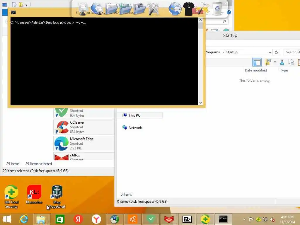Viewport: 300px width, 225px height.
Task: Select the CCleaner shortcut file
Action: [x=84, y=127]
